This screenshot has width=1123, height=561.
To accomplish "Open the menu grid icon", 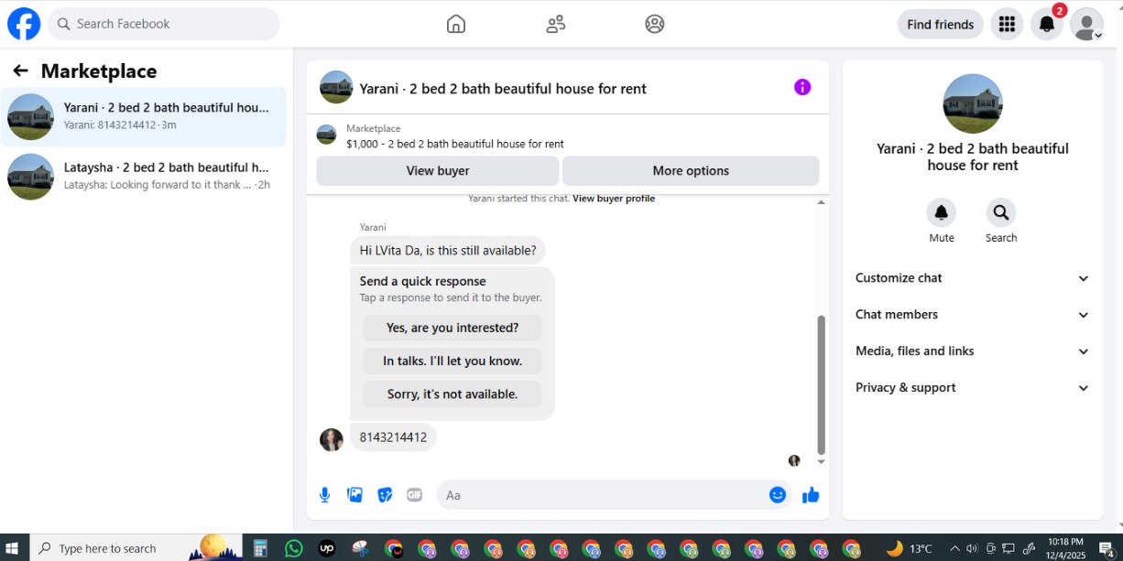I will point(1007,25).
